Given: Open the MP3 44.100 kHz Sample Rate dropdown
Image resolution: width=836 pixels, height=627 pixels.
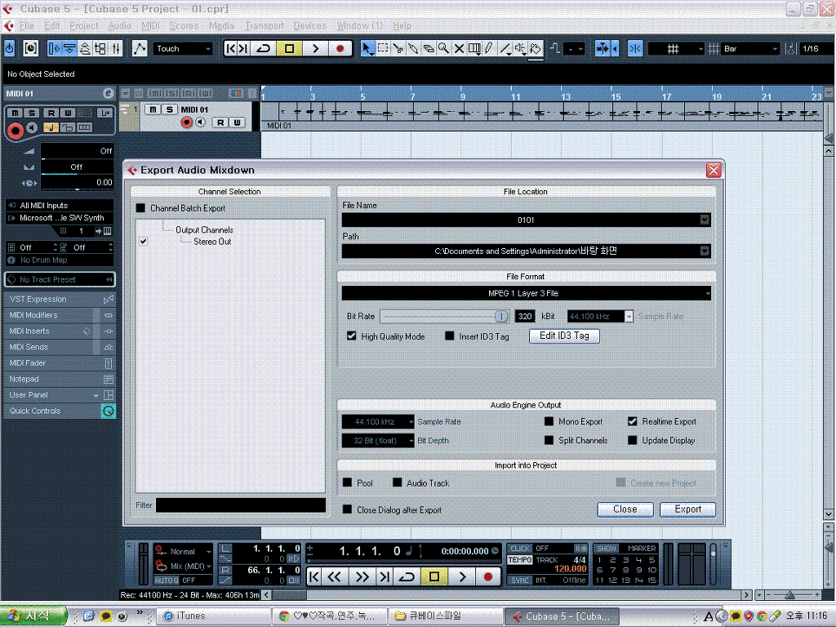Looking at the screenshot, I should [x=600, y=316].
